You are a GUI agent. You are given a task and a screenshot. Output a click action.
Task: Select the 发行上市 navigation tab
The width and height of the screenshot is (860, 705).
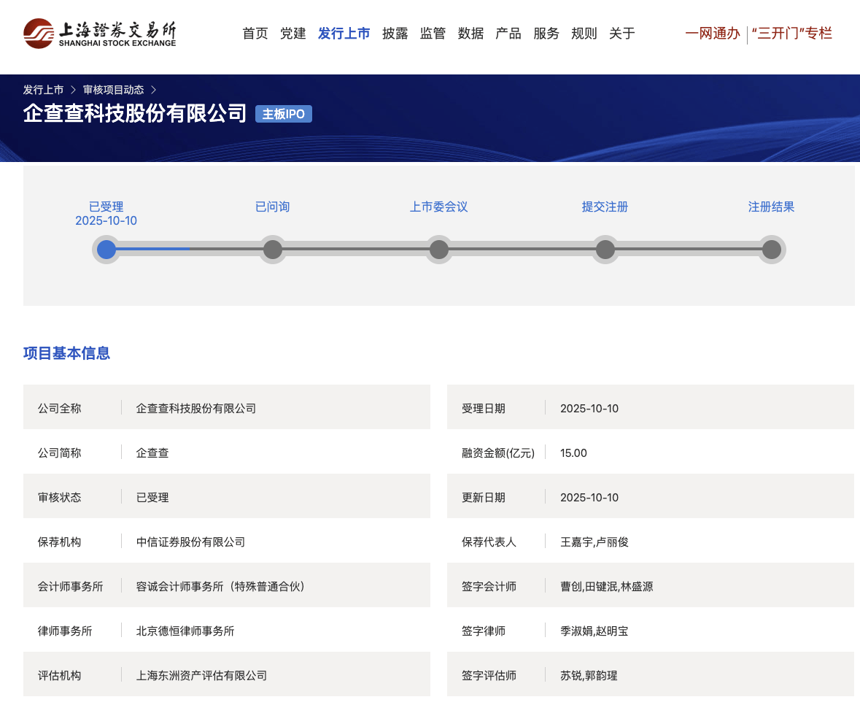click(344, 34)
